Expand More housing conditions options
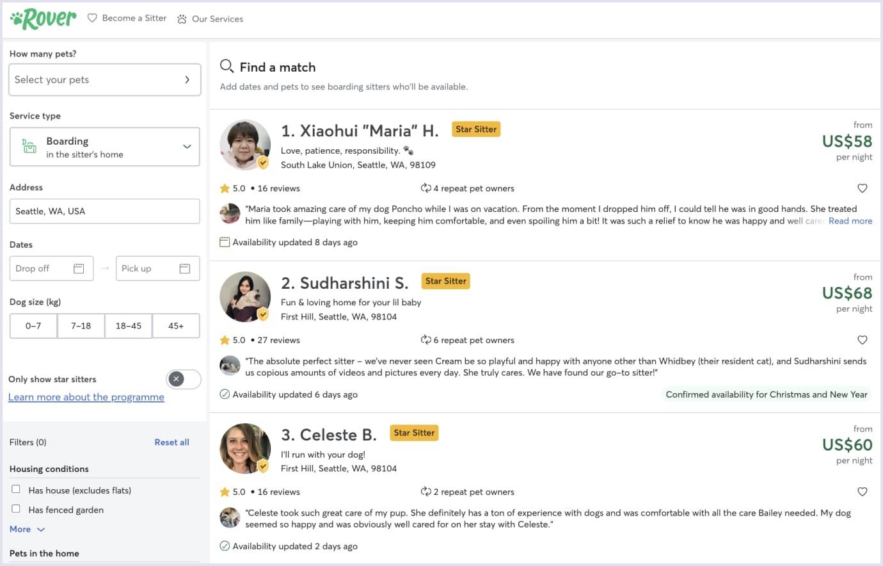The image size is (883, 566). pos(26,529)
